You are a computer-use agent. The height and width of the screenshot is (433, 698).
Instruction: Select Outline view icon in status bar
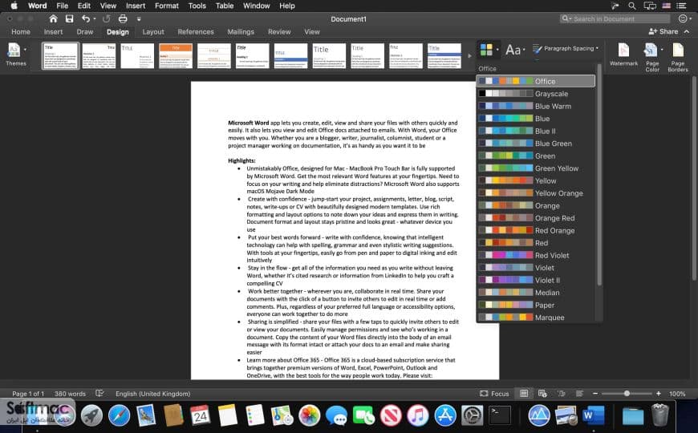561,394
